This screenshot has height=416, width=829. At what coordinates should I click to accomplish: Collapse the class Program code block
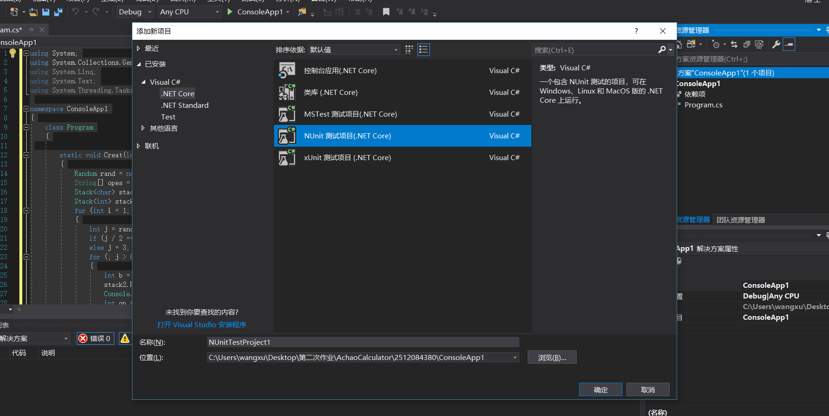[x=26, y=127]
